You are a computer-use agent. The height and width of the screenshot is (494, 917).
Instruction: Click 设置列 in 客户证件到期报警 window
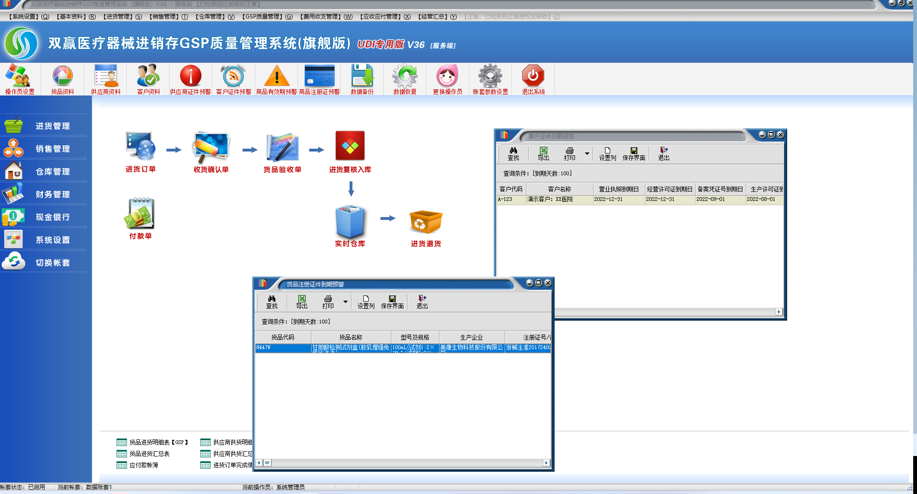[607, 154]
